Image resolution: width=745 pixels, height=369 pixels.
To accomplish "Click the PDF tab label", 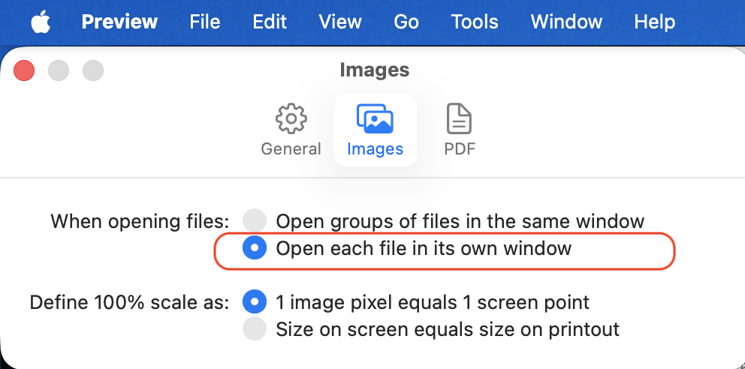I will (459, 148).
